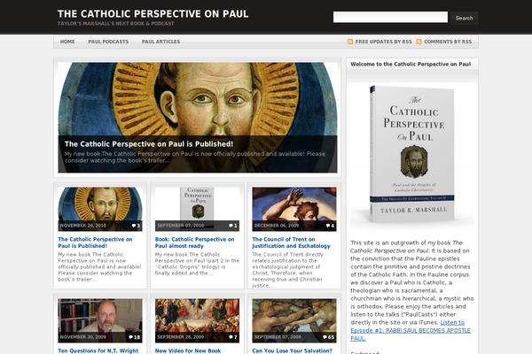This screenshot has height=354, width=532.
Task: Click the featured banner excerpt text
Action: coord(195,158)
